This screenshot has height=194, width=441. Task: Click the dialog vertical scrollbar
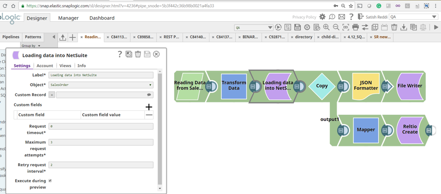coord(160,129)
